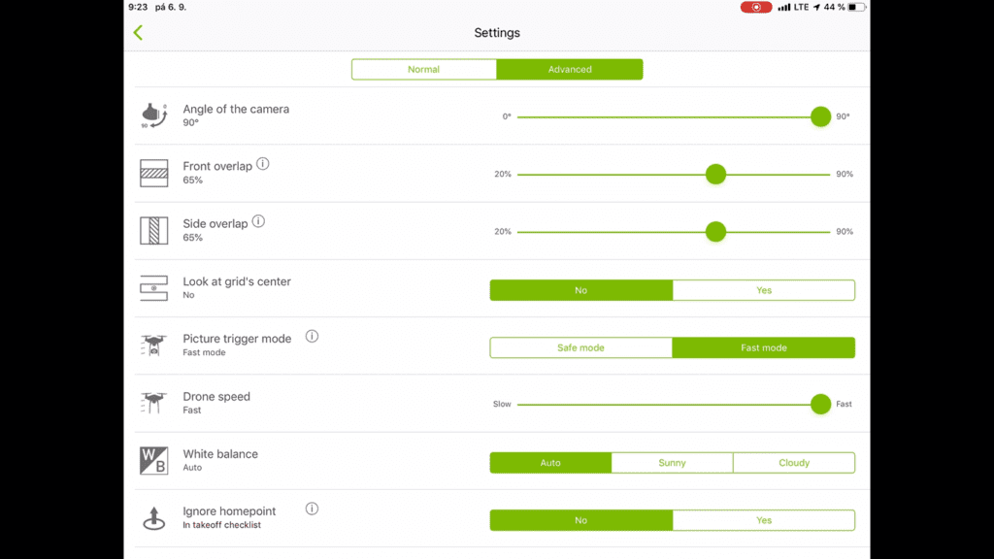Switch to the Normal settings tab
The width and height of the screenshot is (994, 559).
point(424,70)
